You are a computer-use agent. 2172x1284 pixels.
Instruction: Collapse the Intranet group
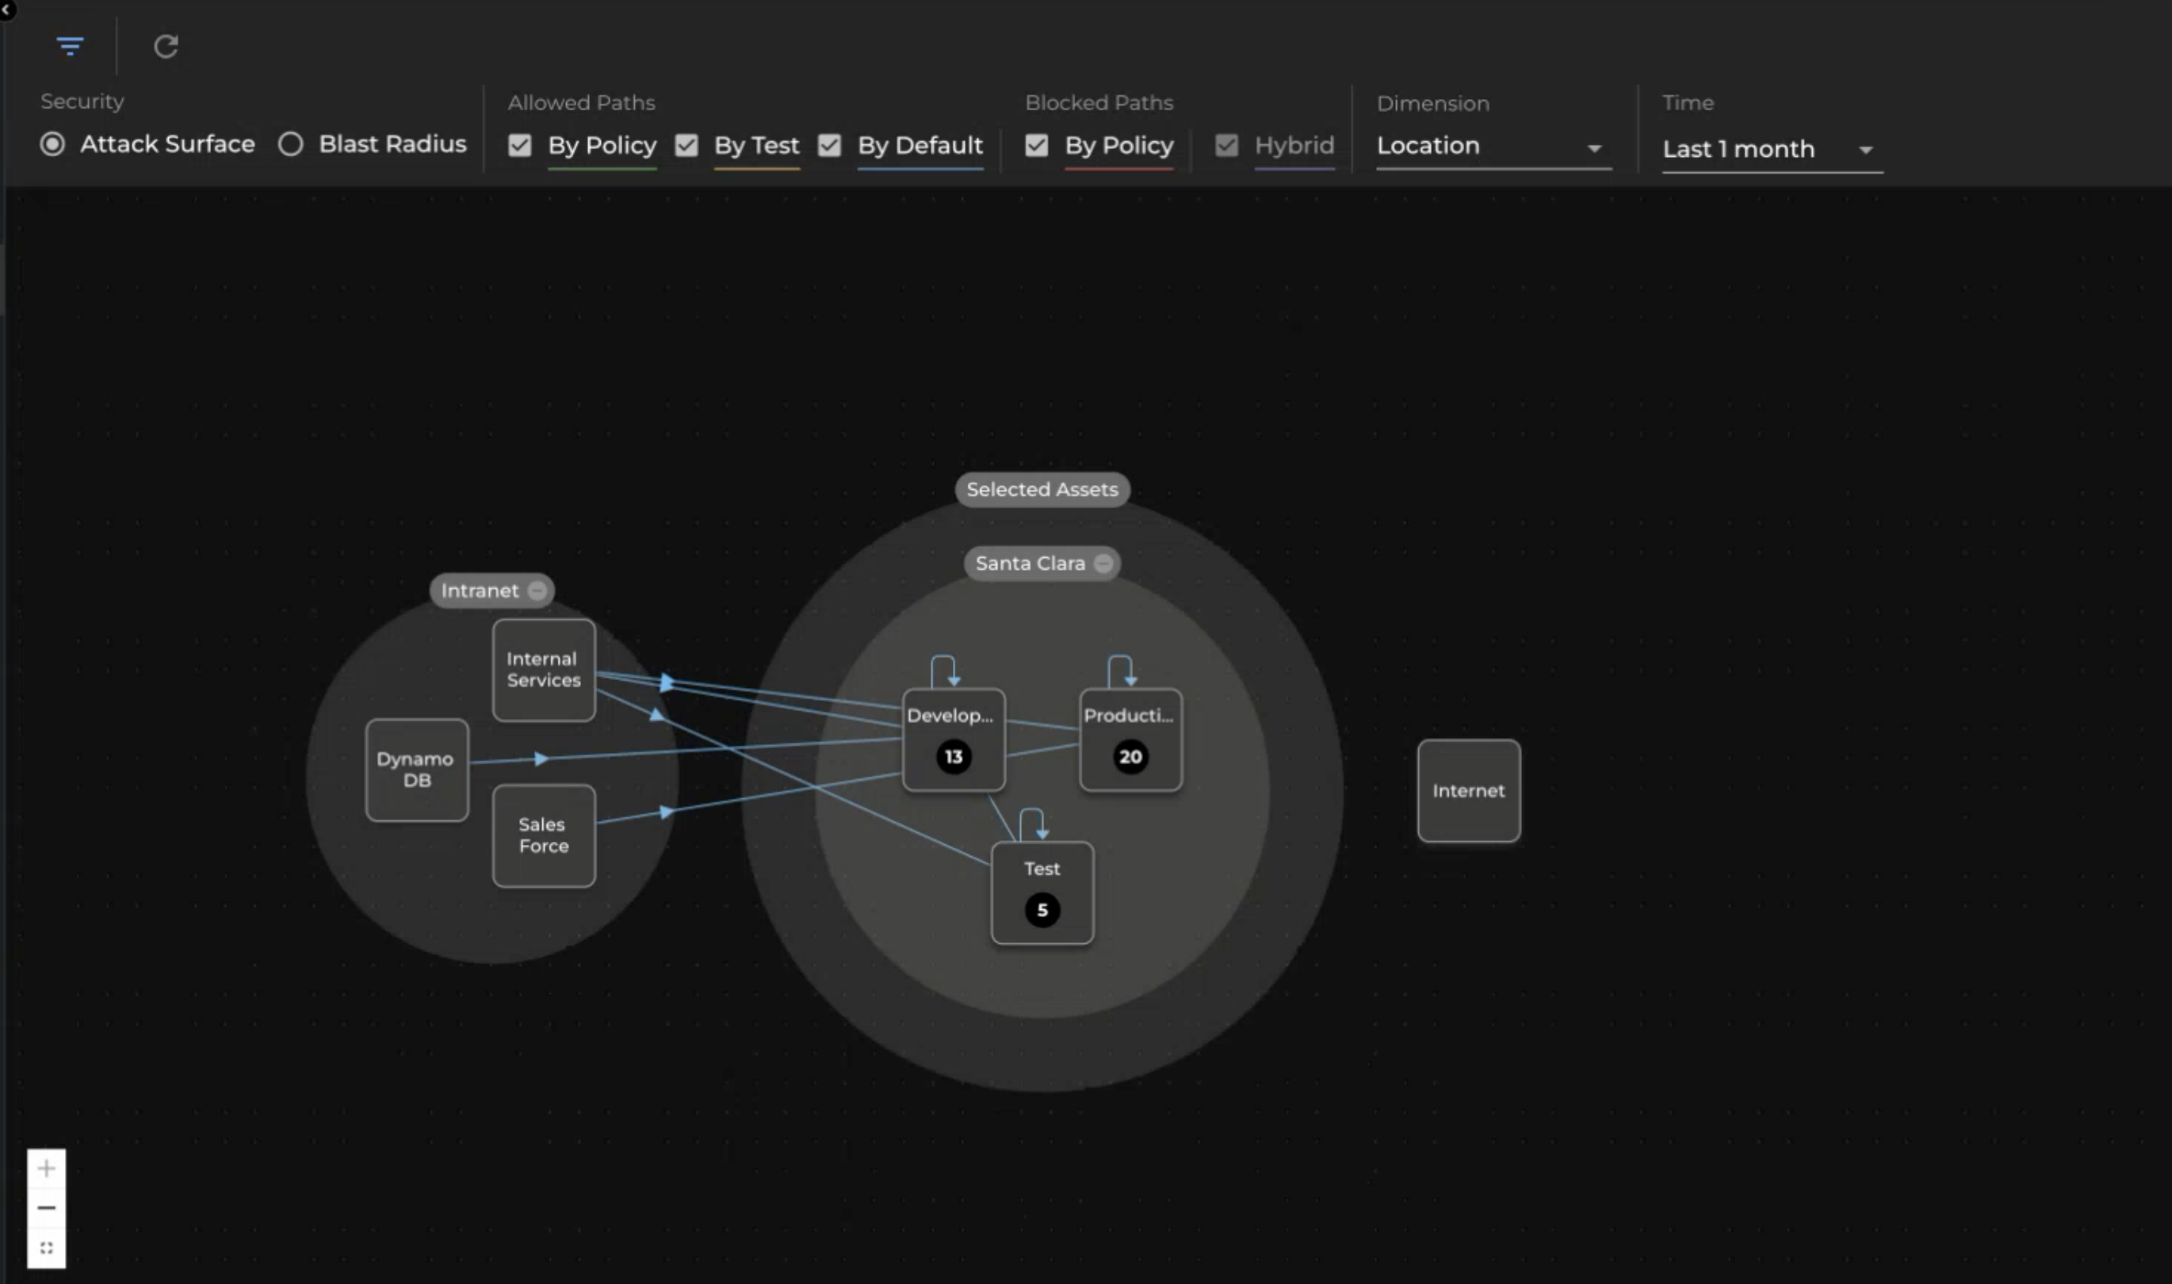pos(537,590)
